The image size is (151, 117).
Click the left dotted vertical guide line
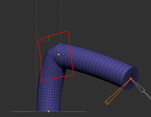(36, 20)
